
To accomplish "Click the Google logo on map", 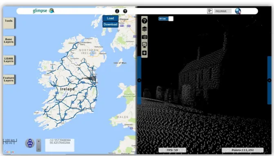I will click(9, 152).
